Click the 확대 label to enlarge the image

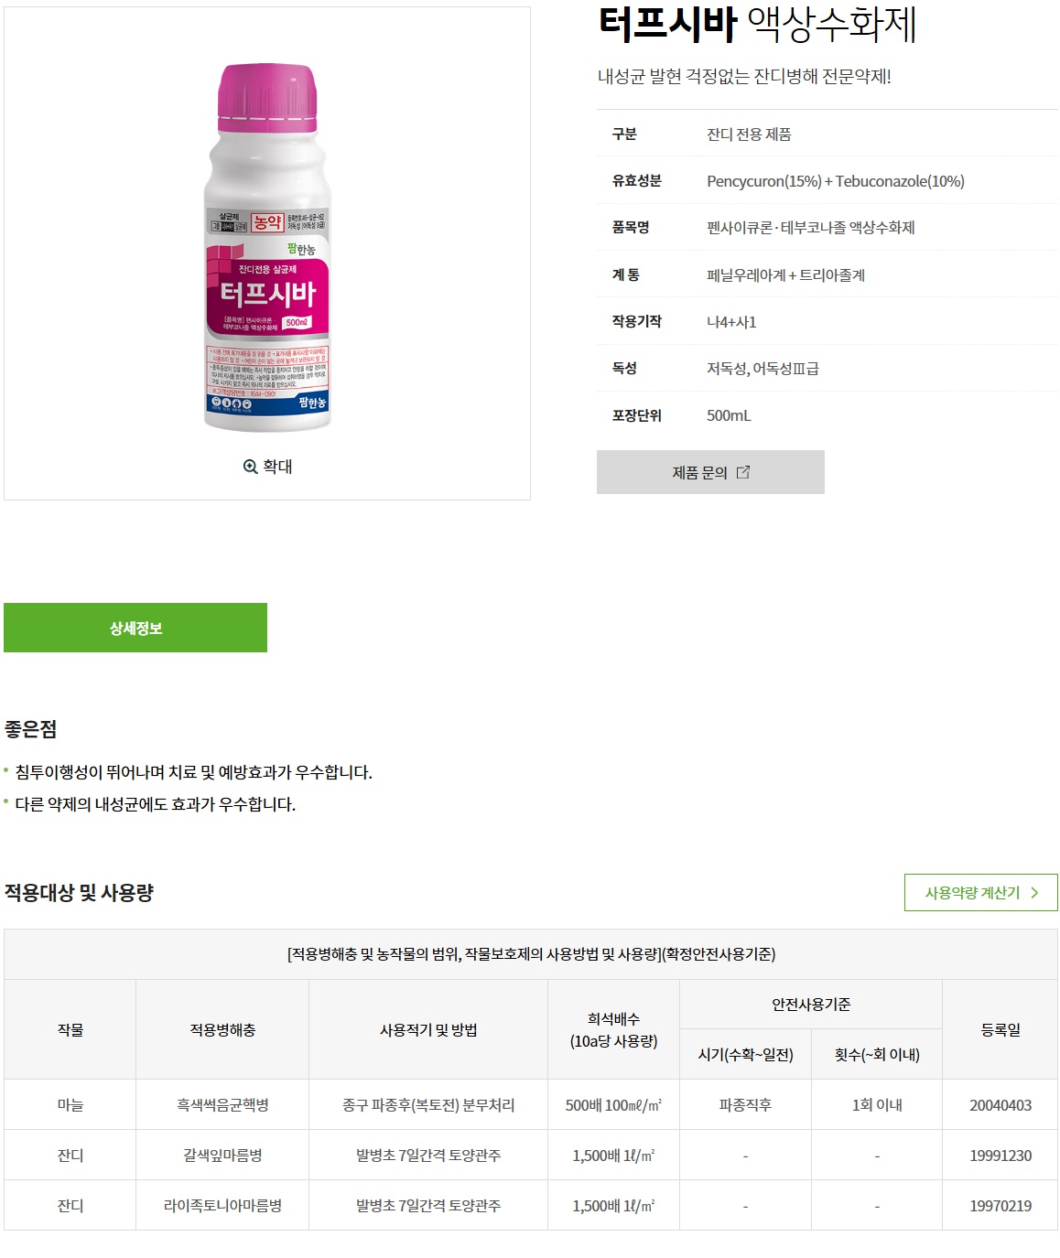coord(277,467)
